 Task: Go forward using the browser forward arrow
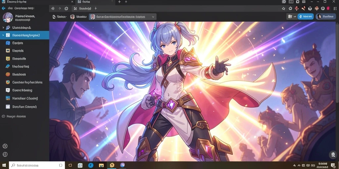60,8
